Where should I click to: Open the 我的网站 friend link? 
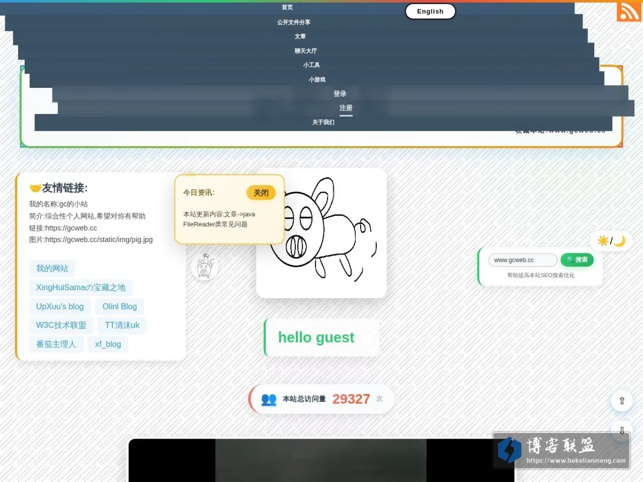52,269
